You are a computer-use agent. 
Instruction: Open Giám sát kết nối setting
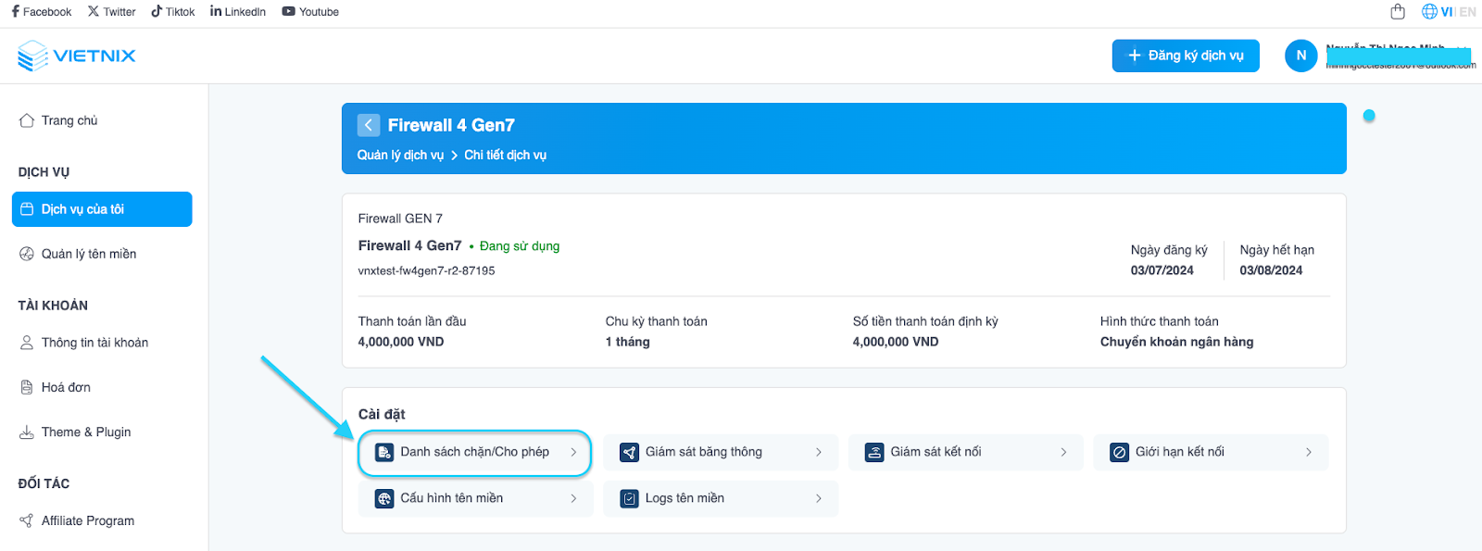pos(966,452)
